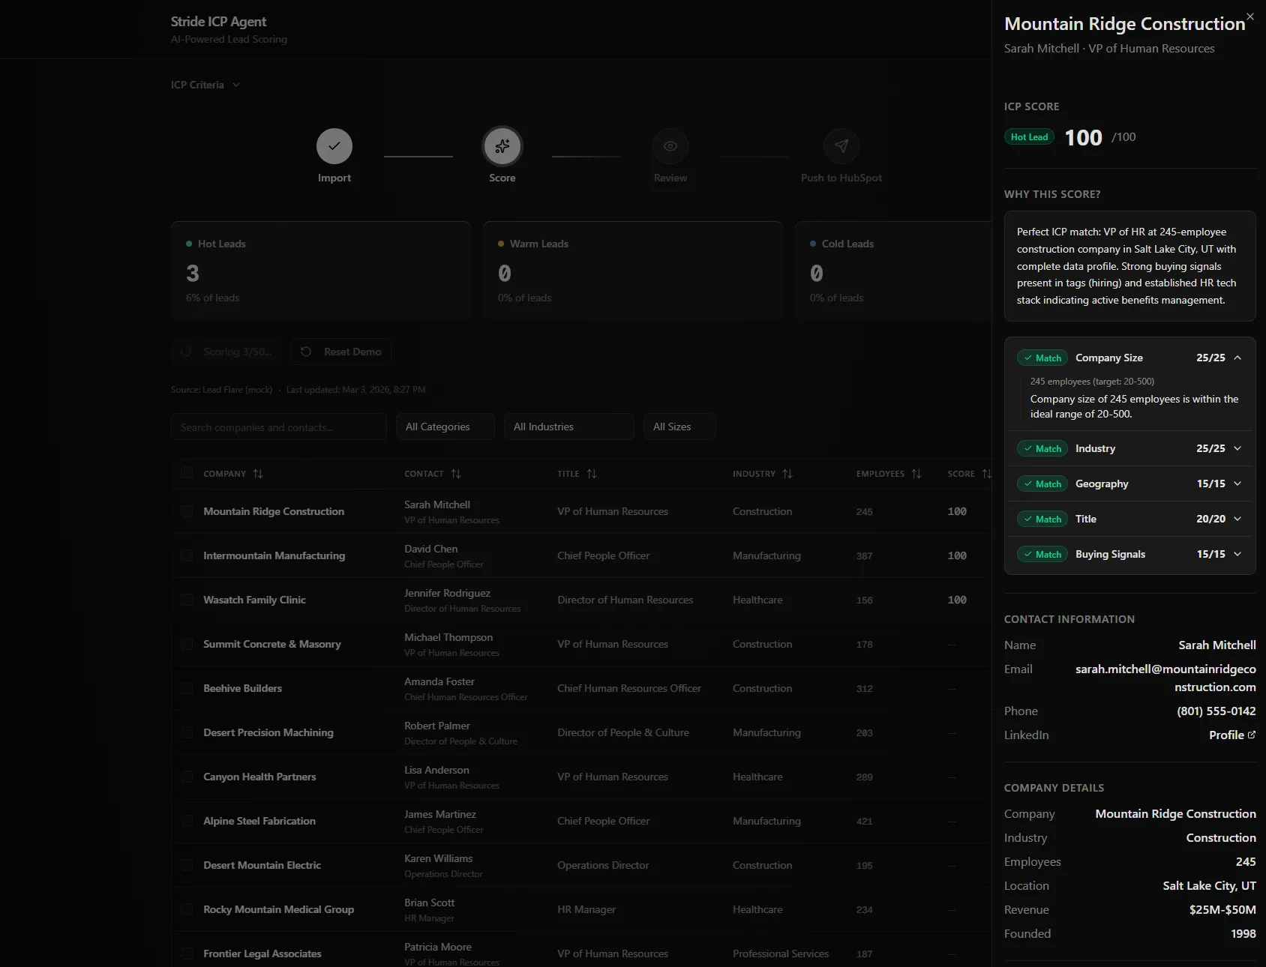
Task: Click the Score step sparkle icon
Action: (x=502, y=146)
